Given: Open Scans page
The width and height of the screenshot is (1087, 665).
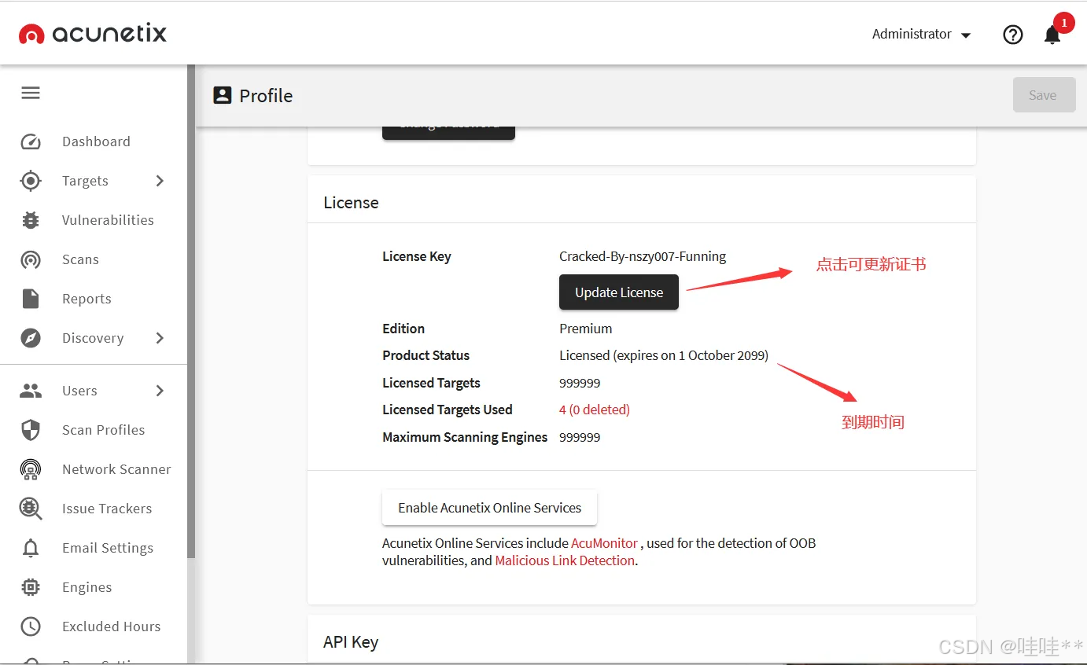Looking at the screenshot, I should [x=80, y=259].
